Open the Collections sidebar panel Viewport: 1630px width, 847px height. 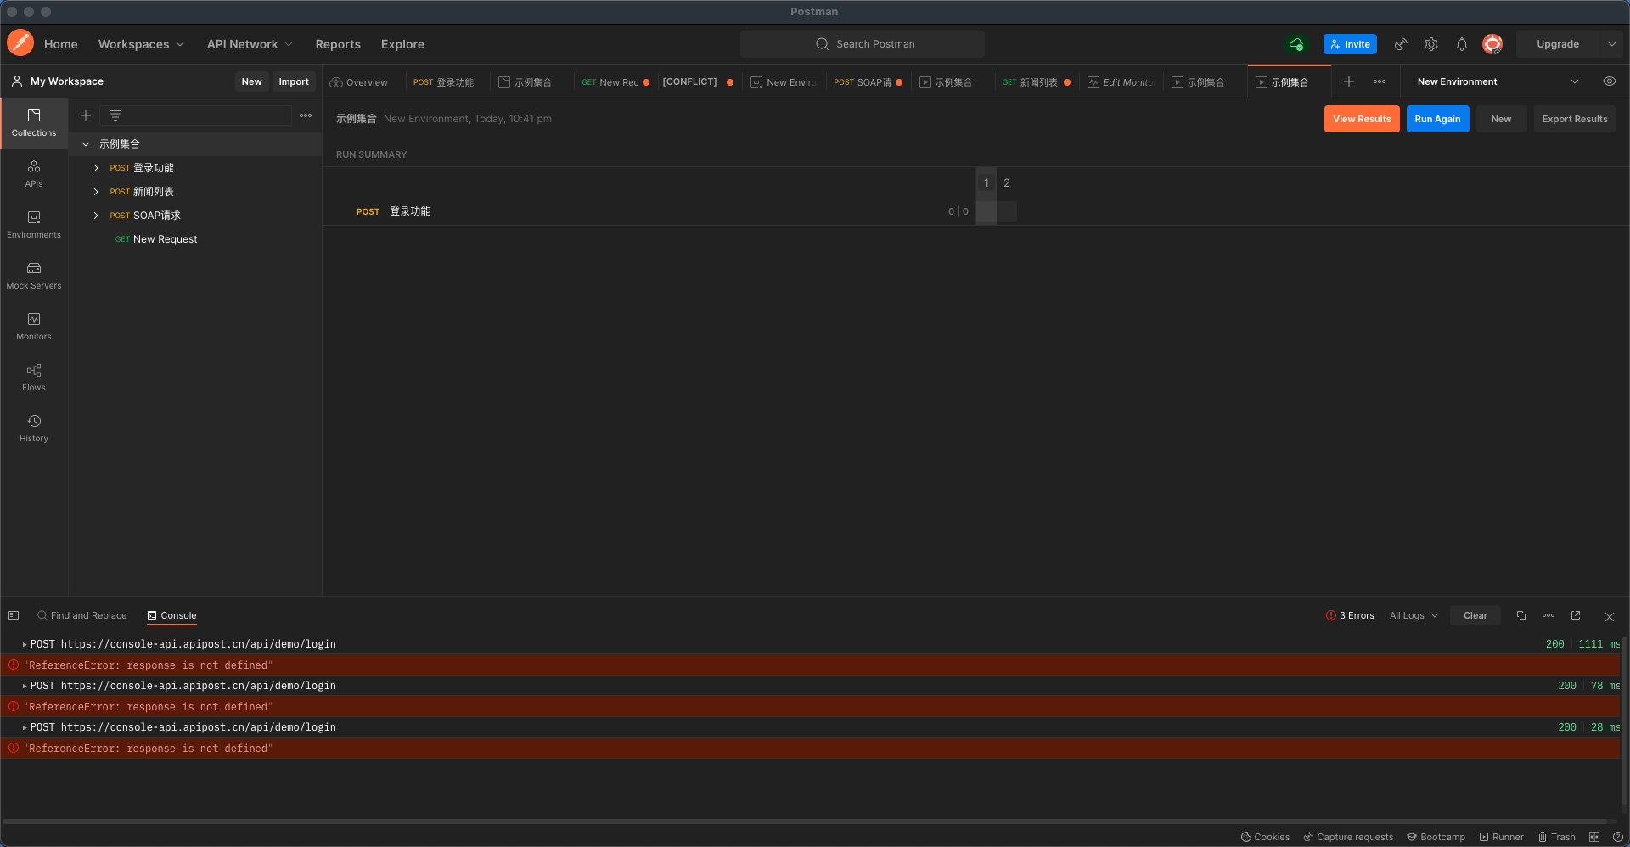tap(34, 123)
